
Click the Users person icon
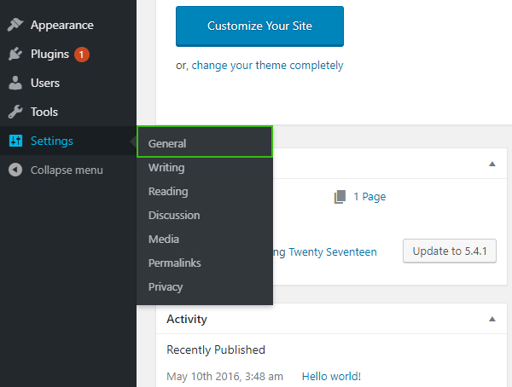tap(15, 84)
